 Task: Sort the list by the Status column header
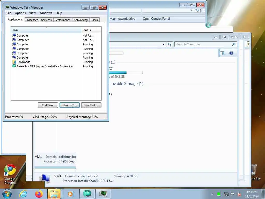[x=89, y=30]
